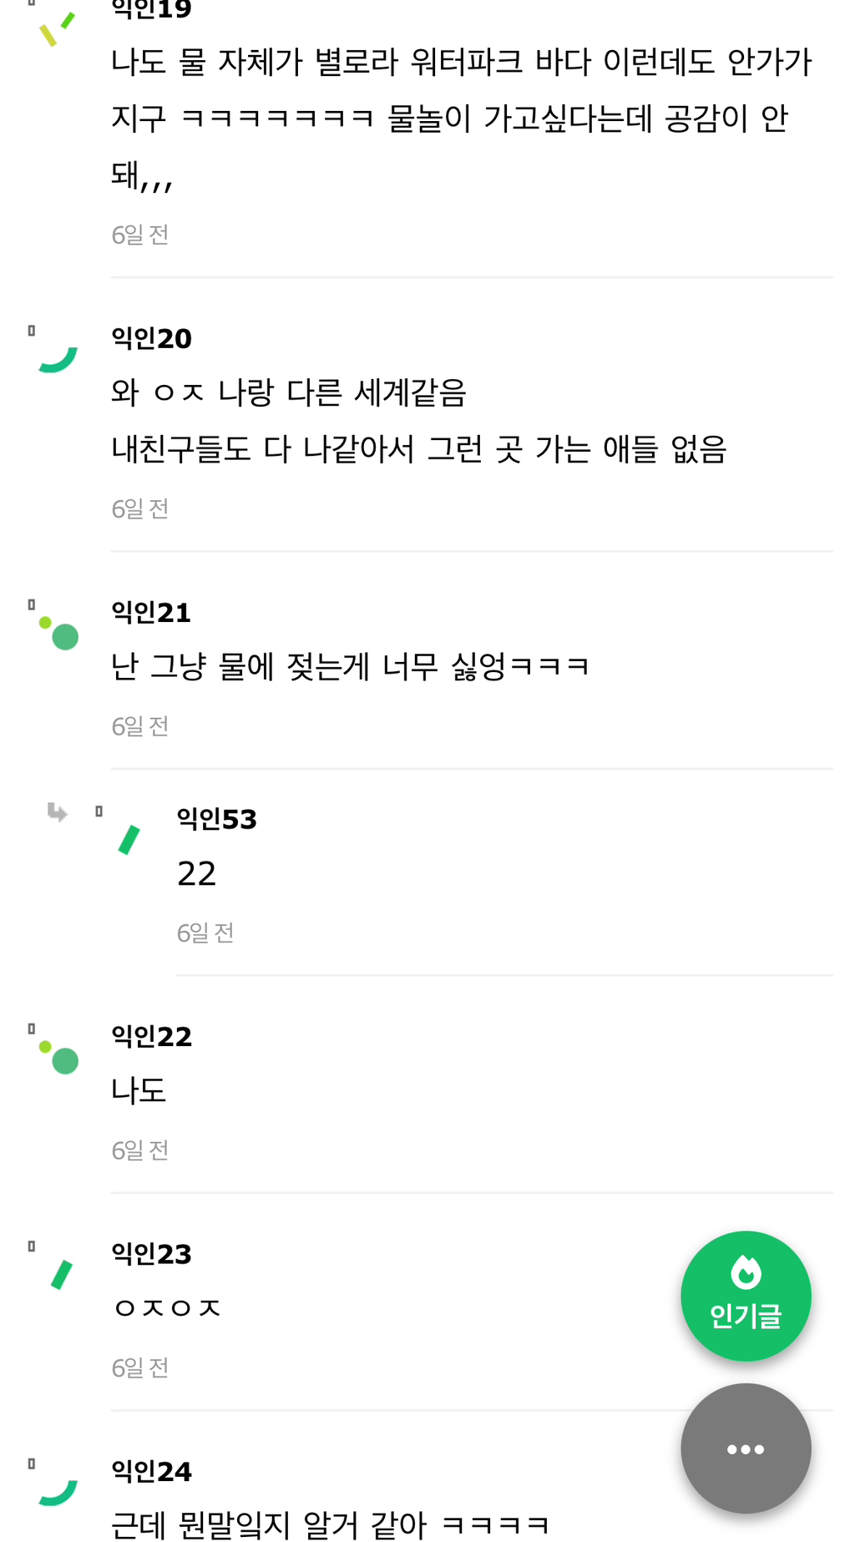Open 익인24's username link
Viewport: 855px width, 1542px height.
click(151, 1471)
